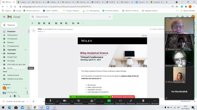Screen dimensions: 197x110
Task: Report the email as spam
Action: pyautogui.click(x=44, y=23)
